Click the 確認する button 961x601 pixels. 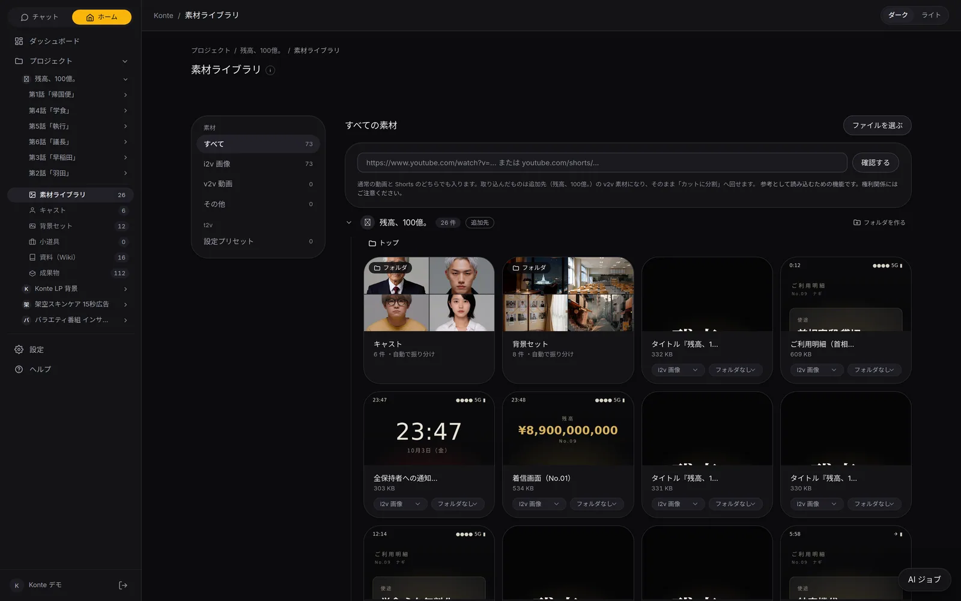click(876, 163)
